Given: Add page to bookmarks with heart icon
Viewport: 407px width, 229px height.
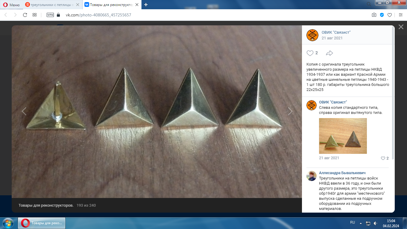Looking at the screenshot, I should [390, 15].
